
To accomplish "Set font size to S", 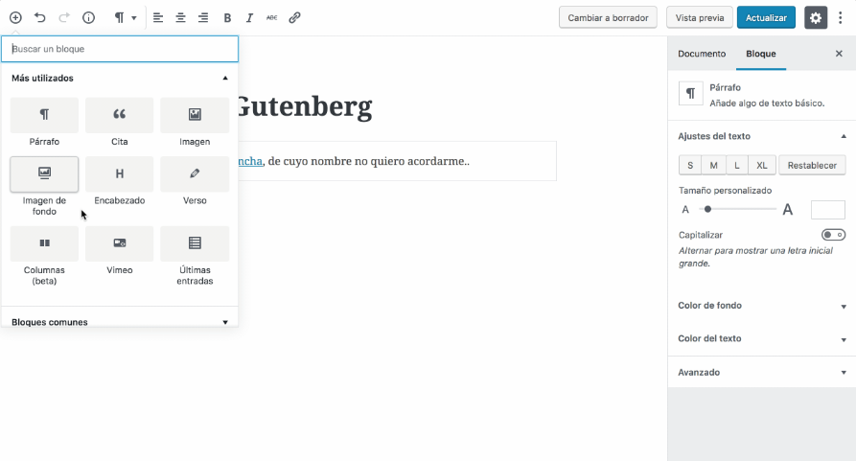I will (690, 165).
